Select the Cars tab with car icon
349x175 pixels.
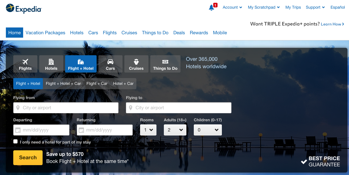point(110,64)
